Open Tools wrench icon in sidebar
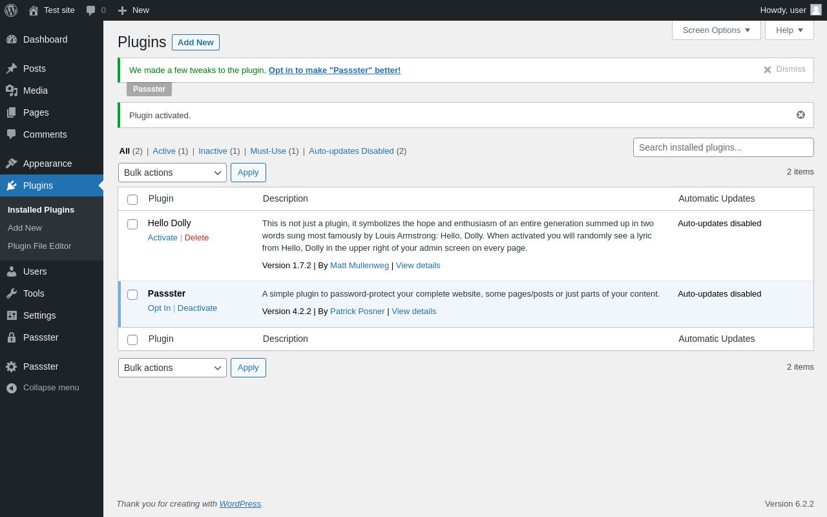This screenshot has height=517, width=827. 12,293
